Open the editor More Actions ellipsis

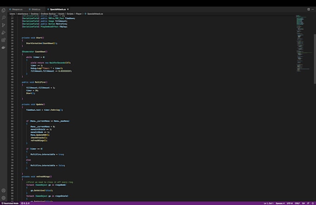312,9
